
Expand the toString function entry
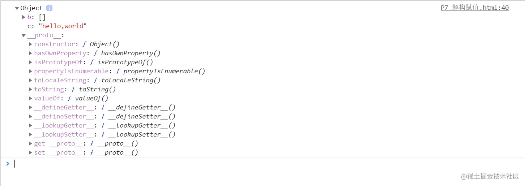30,89
